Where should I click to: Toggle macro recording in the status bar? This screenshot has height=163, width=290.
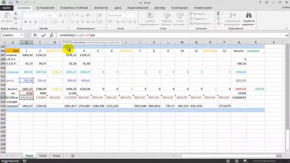24,161
